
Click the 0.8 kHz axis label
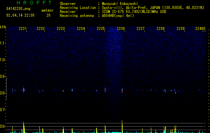3,93
